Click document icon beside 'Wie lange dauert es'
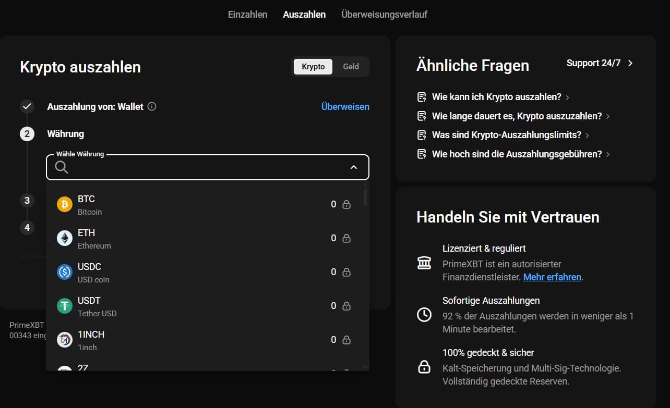670x408 pixels. tap(422, 116)
